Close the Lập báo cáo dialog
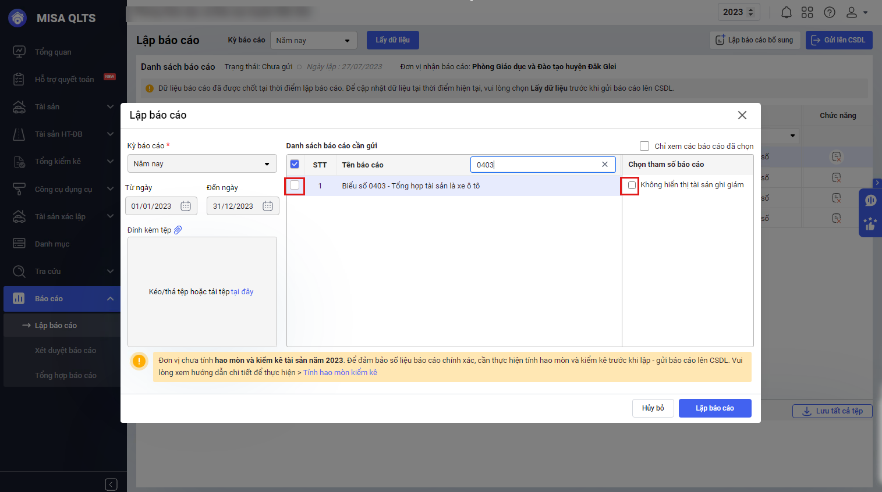This screenshot has width=882, height=492. tap(742, 115)
